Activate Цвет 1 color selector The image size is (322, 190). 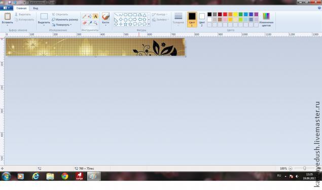click(192, 19)
